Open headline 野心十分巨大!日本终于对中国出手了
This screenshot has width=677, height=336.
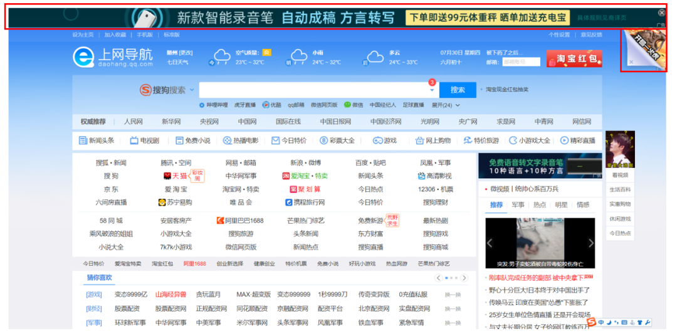[539, 290]
